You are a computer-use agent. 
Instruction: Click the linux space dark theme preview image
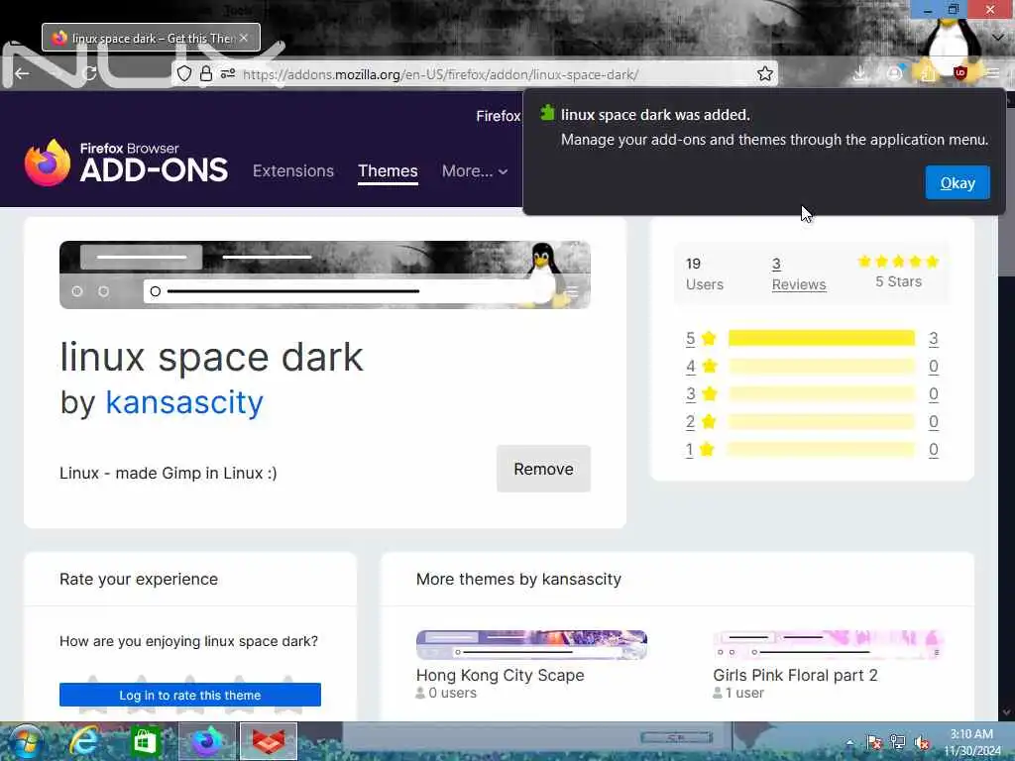click(x=325, y=274)
